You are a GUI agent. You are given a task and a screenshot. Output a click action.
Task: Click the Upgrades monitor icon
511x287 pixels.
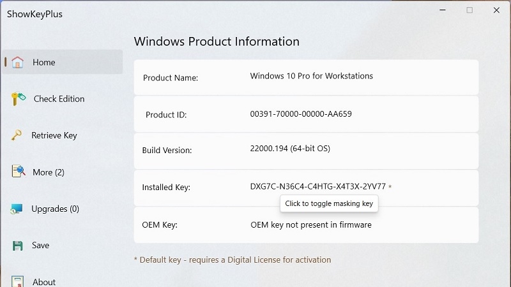(x=18, y=209)
